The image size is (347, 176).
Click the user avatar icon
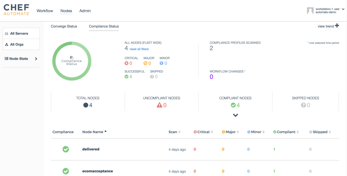point(310,11)
